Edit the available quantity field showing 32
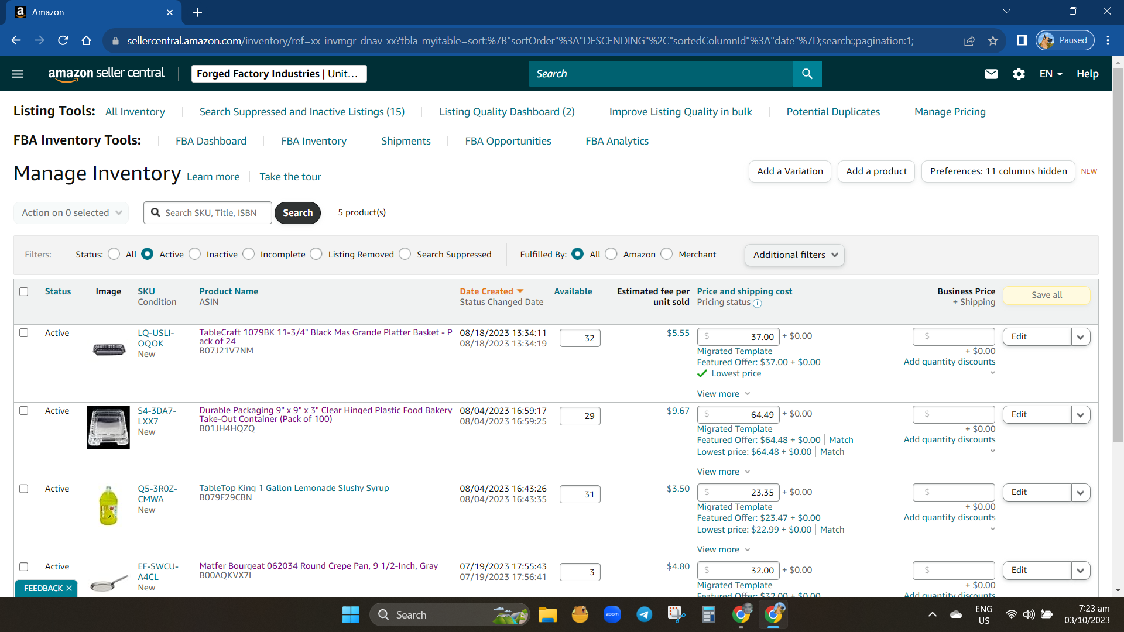Screen dimensions: 1124x632 580,338
